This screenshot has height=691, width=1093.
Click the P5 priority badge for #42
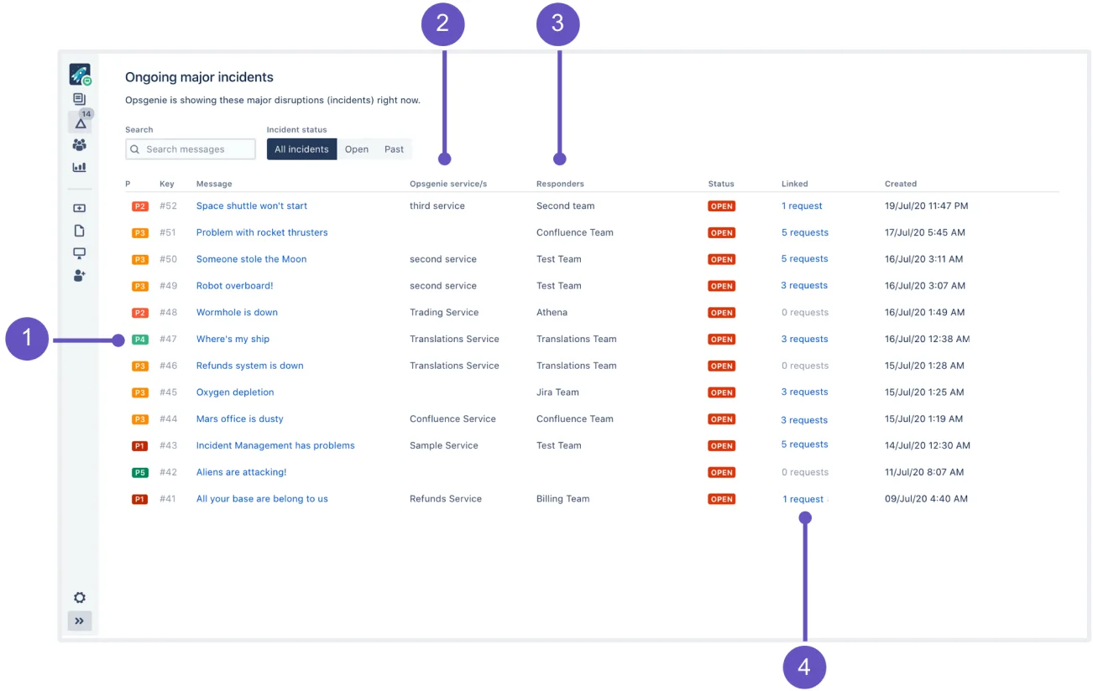pyautogui.click(x=140, y=473)
